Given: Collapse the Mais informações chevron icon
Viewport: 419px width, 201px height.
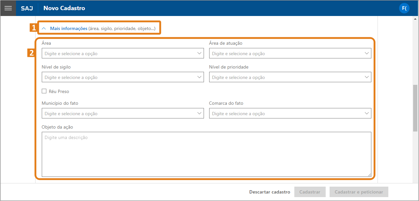Looking at the screenshot, I should [44, 29].
